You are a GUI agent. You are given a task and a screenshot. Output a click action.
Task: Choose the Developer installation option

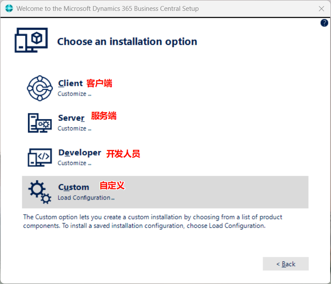80,153
